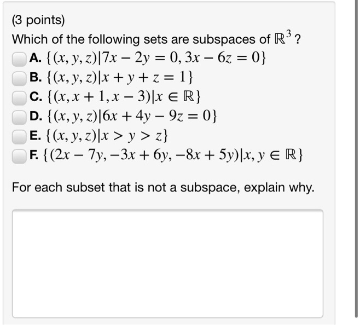Enable checkbox D for 6x + 4y − 9z = 0
This screenshot has width=360, height=325.
[19, 118]
